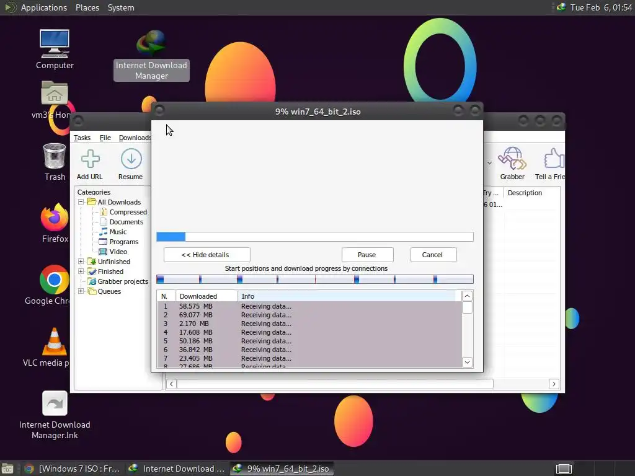Expand the Unfinished tree node
Image resolution: width=635 pixels, height=476 pixels.
pyautogui.click(x=81, y=262)
